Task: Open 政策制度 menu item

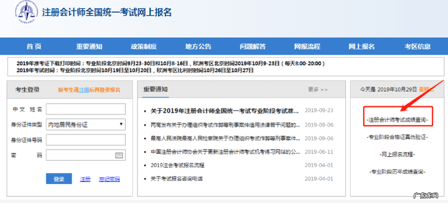Action: [144, 47]
